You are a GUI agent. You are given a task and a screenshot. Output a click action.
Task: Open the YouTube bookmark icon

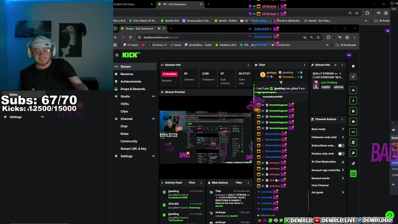point(143,45)
